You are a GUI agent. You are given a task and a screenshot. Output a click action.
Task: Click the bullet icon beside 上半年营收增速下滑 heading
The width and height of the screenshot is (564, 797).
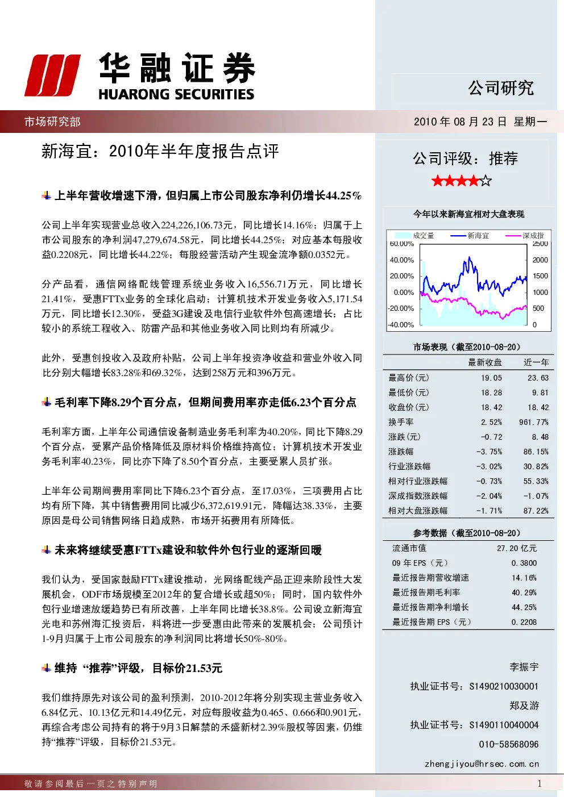coord(47,196)
